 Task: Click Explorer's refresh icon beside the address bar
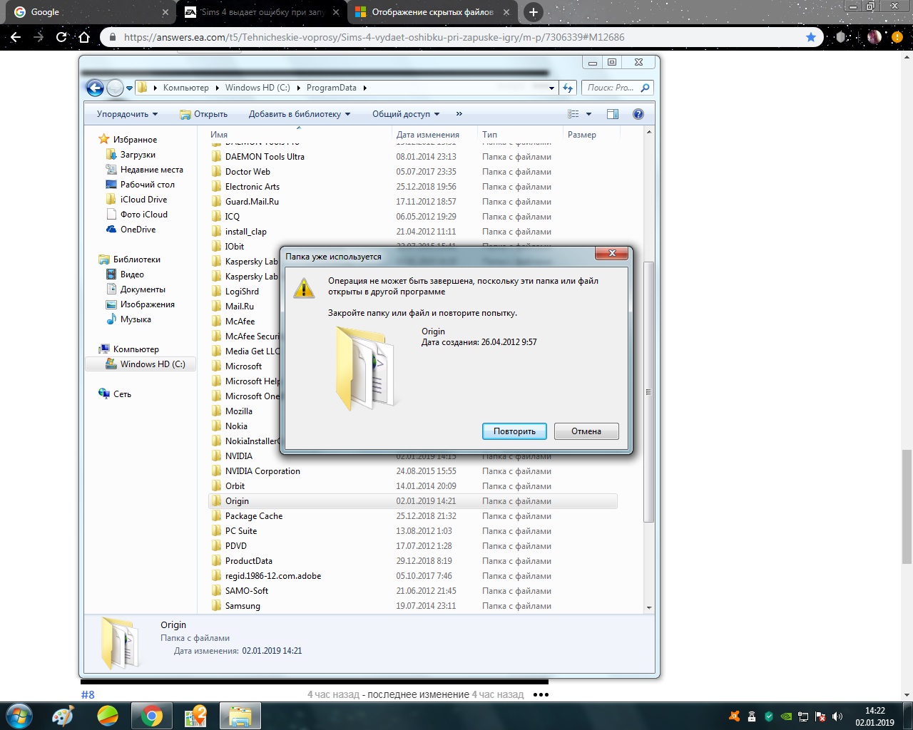pos(568,88)
